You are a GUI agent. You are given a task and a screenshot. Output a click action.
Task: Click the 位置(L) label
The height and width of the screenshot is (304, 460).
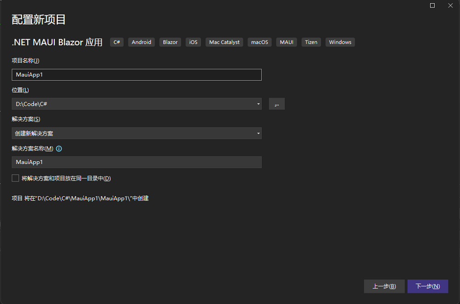[x=20, y=90]
